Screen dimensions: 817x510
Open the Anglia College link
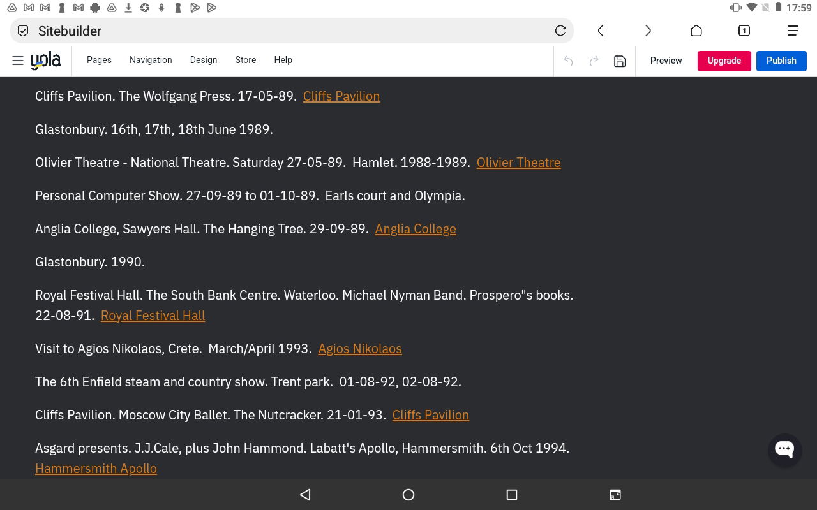(x=416, y=229)
